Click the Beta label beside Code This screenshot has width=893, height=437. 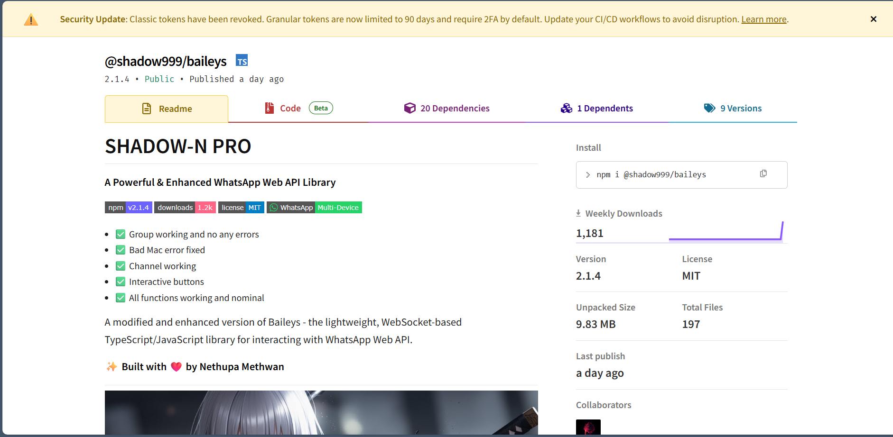tap(321, 108)
